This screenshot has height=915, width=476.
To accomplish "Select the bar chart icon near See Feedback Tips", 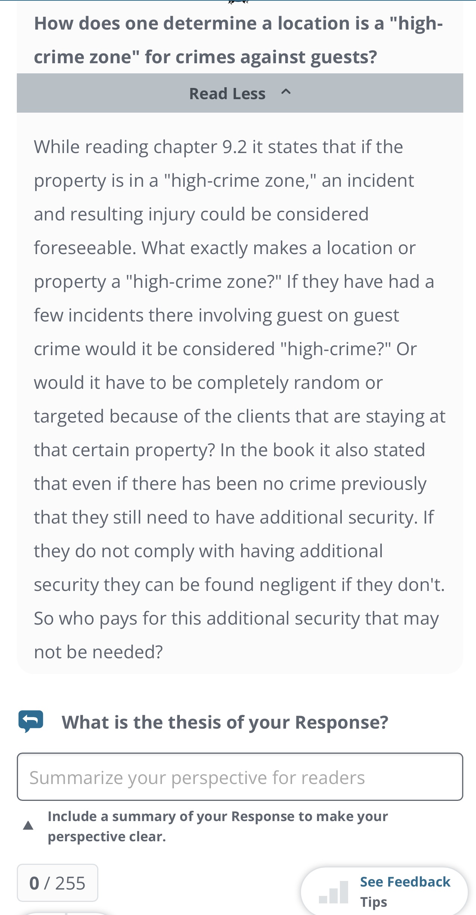I will click(334, 894).
